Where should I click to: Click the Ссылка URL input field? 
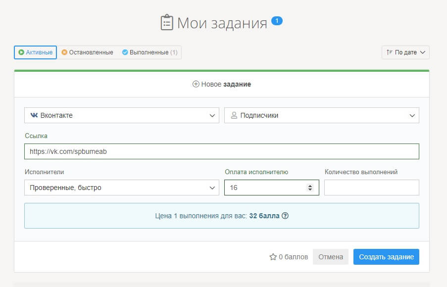pyautogui.click(x=222, y=151)
